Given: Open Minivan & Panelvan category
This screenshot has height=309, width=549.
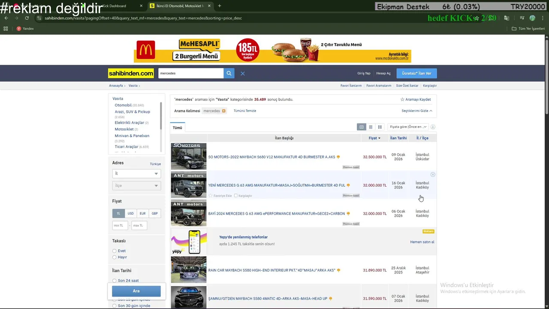Looking at the screenshot, I should (x=132, y=136).
